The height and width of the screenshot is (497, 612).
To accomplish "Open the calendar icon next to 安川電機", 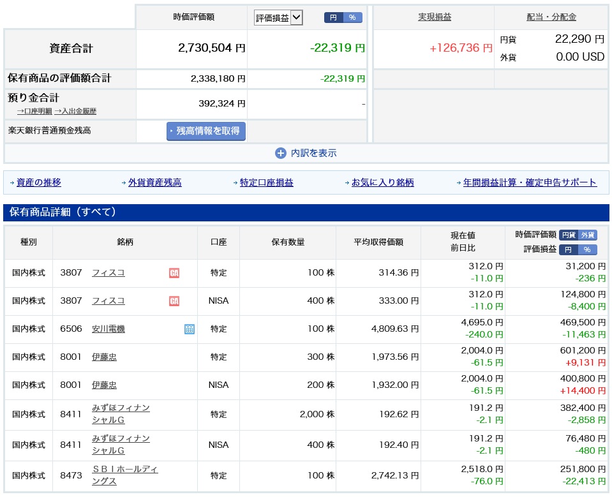I will click(190, 329).
